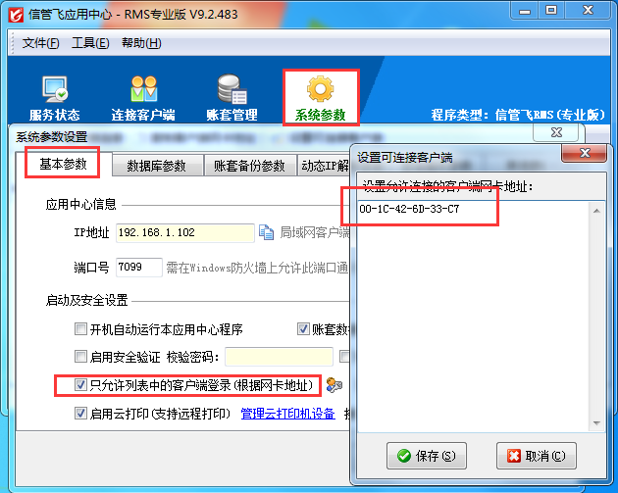618x493 pixels.
Task: Switch to the 账套备份参数 tab
Action: click(x=249, y=166)
